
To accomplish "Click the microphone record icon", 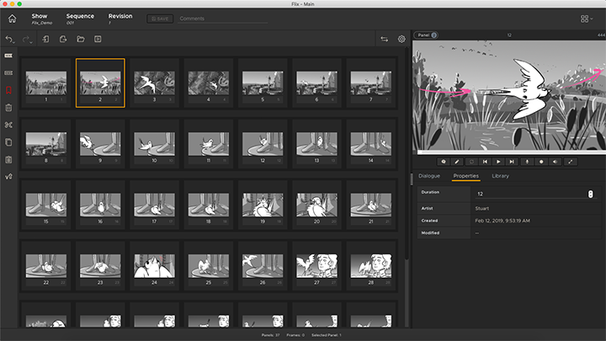I will (x=527, y=161).
